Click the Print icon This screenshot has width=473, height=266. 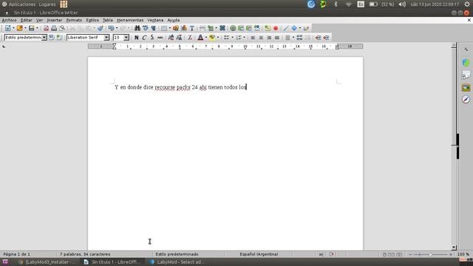pos(54,28)
